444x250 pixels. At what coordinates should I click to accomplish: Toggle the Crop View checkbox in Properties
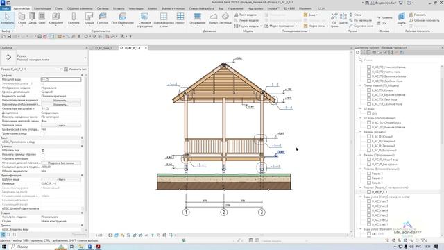(43, 151)
